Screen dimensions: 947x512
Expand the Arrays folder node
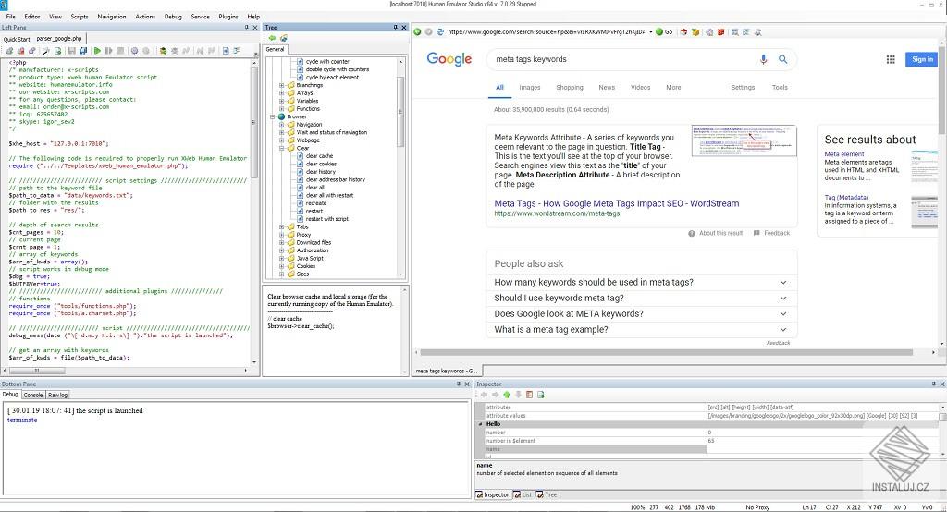click(x=281, y=93)
